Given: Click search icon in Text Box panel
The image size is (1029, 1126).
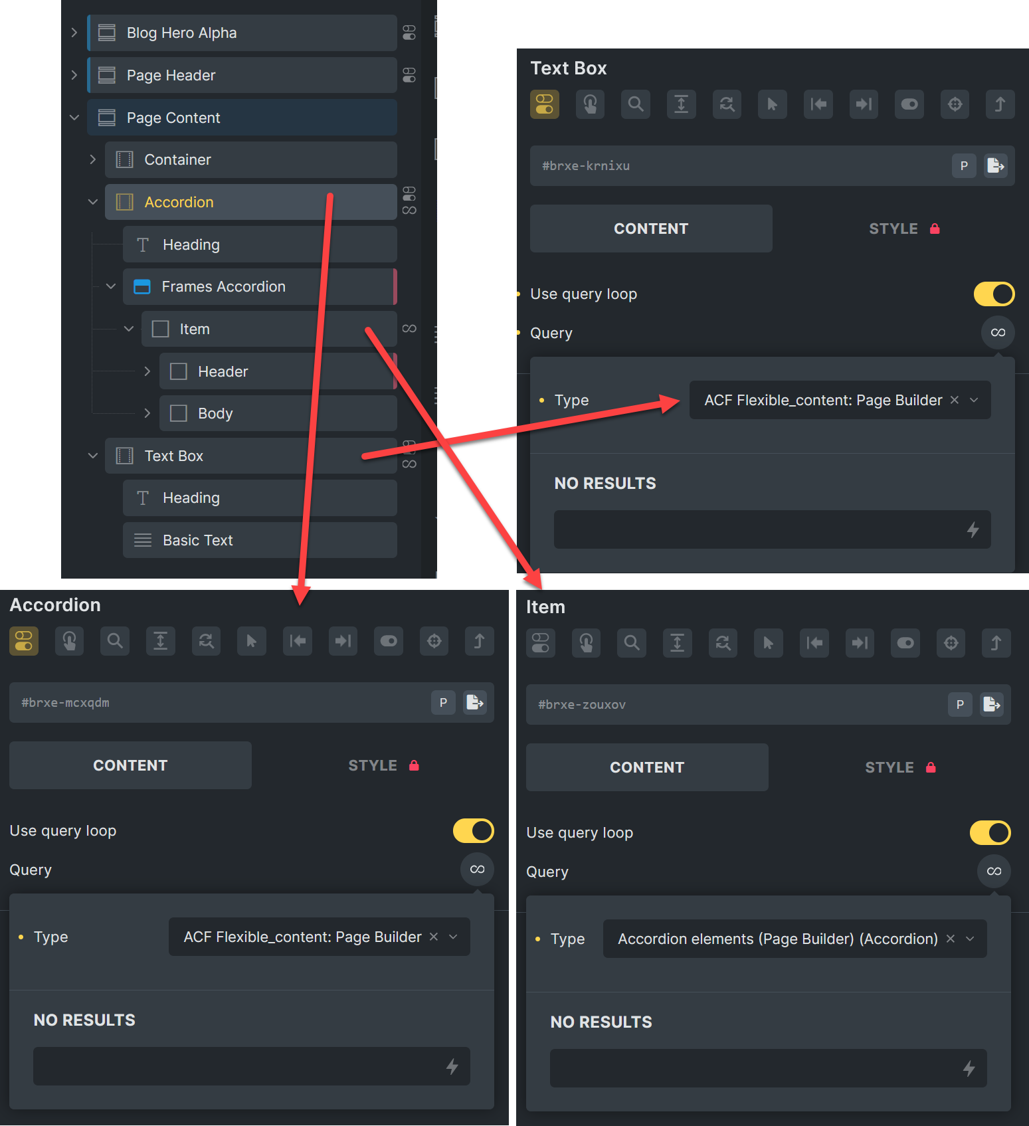Looking at the screenshot, I should [x=636, y=104].
